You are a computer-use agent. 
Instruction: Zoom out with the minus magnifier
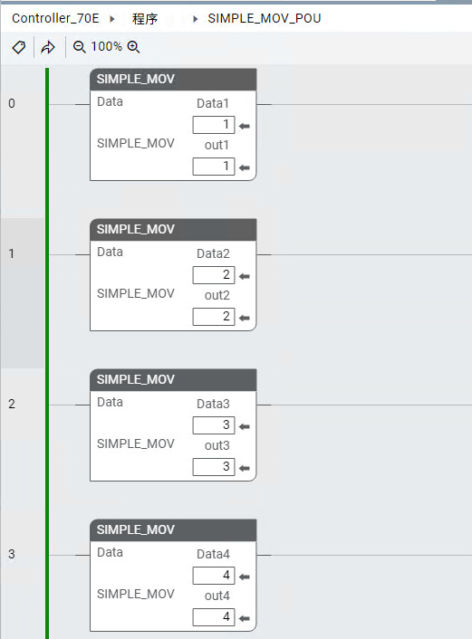tap(79, 47)
